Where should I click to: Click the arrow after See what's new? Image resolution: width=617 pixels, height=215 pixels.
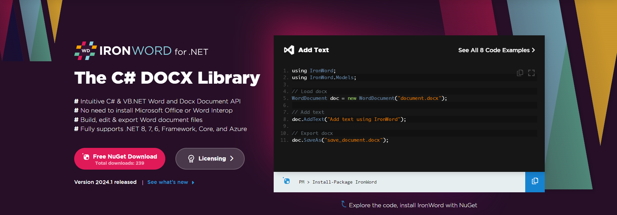[193, 183]
